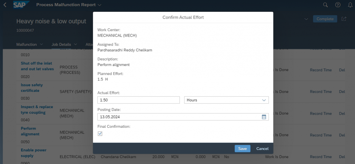Click the Complete button
The height and width of the screenshot is (164, 355).
click(325, 19)
